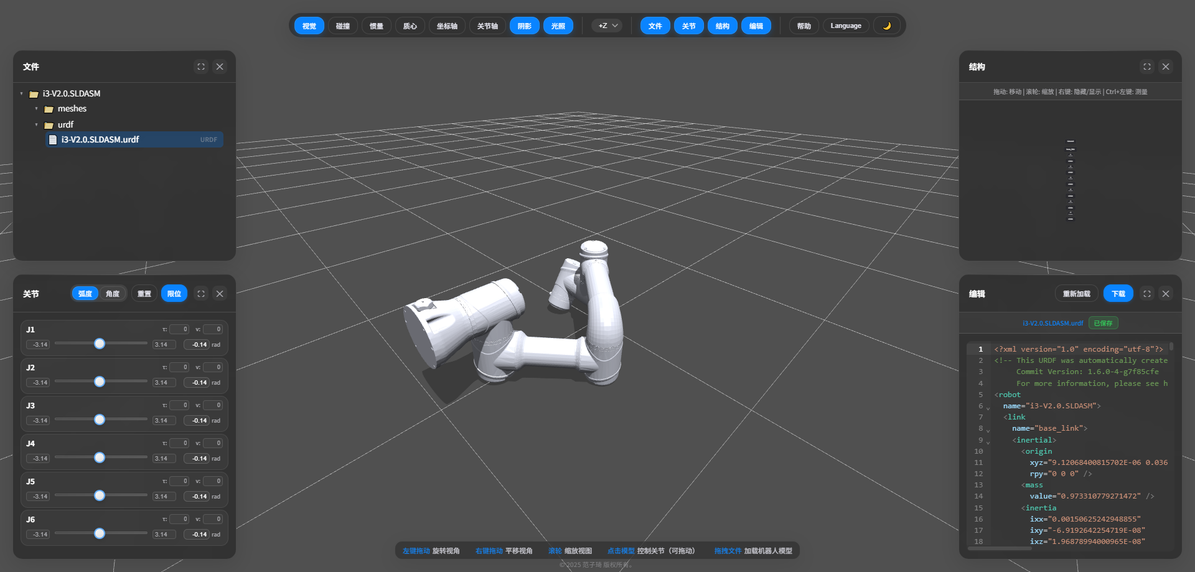Viewport: 1195px width, 572px height.
Task: Maximize the 关节 panel
Action: (201, 294)
